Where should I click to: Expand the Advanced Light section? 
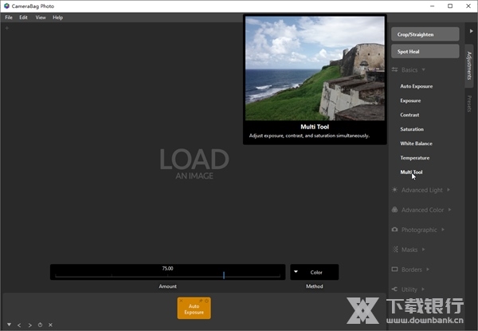[x=421, y=190]
